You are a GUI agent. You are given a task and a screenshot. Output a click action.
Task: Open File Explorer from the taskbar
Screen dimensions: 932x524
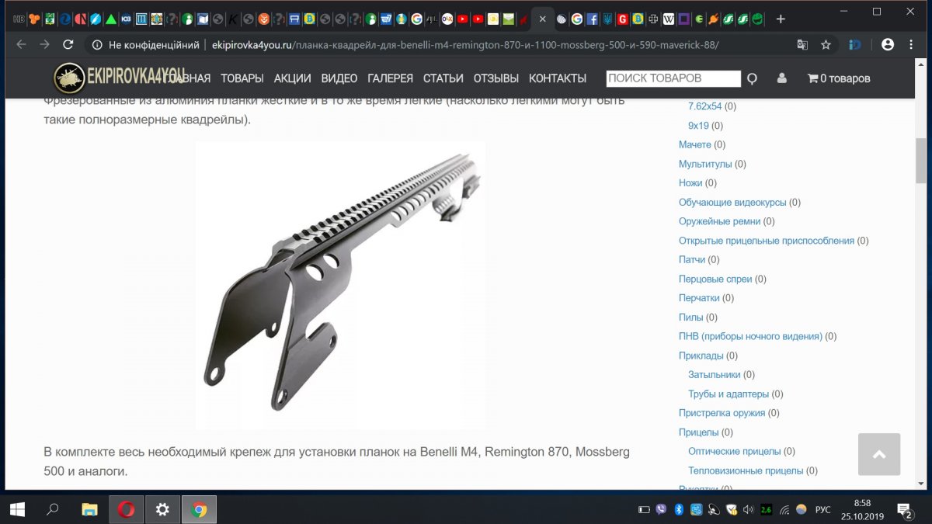(x=89, y=509)
